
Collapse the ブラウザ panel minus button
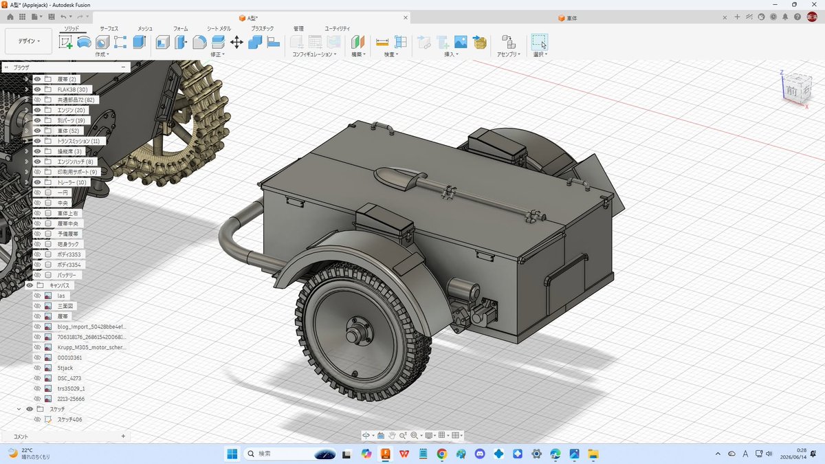pos(123,67)
